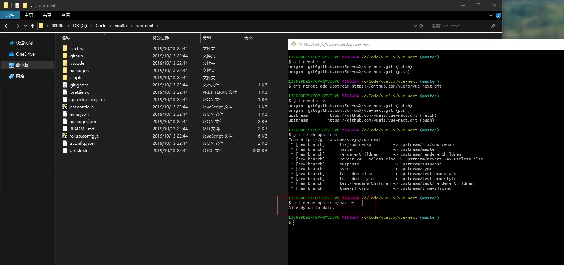The height and width of the screenshot is (265, 564).
Task: Select 网络 in the navigation pane
Action: click(20, 76)
